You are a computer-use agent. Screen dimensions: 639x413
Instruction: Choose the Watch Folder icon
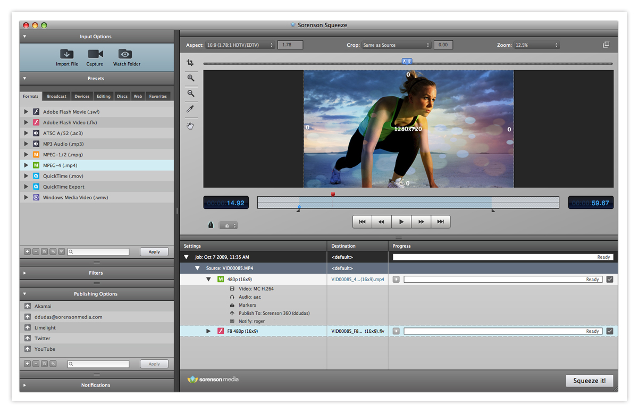click(x=125, y=54)
